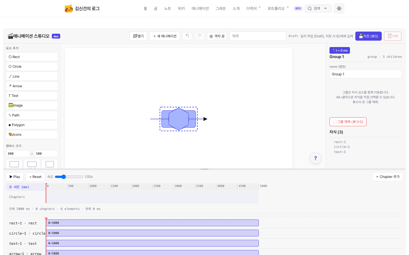Click the canvas height field 500
The height and width of the screenshot is (255, 409).
46,154
